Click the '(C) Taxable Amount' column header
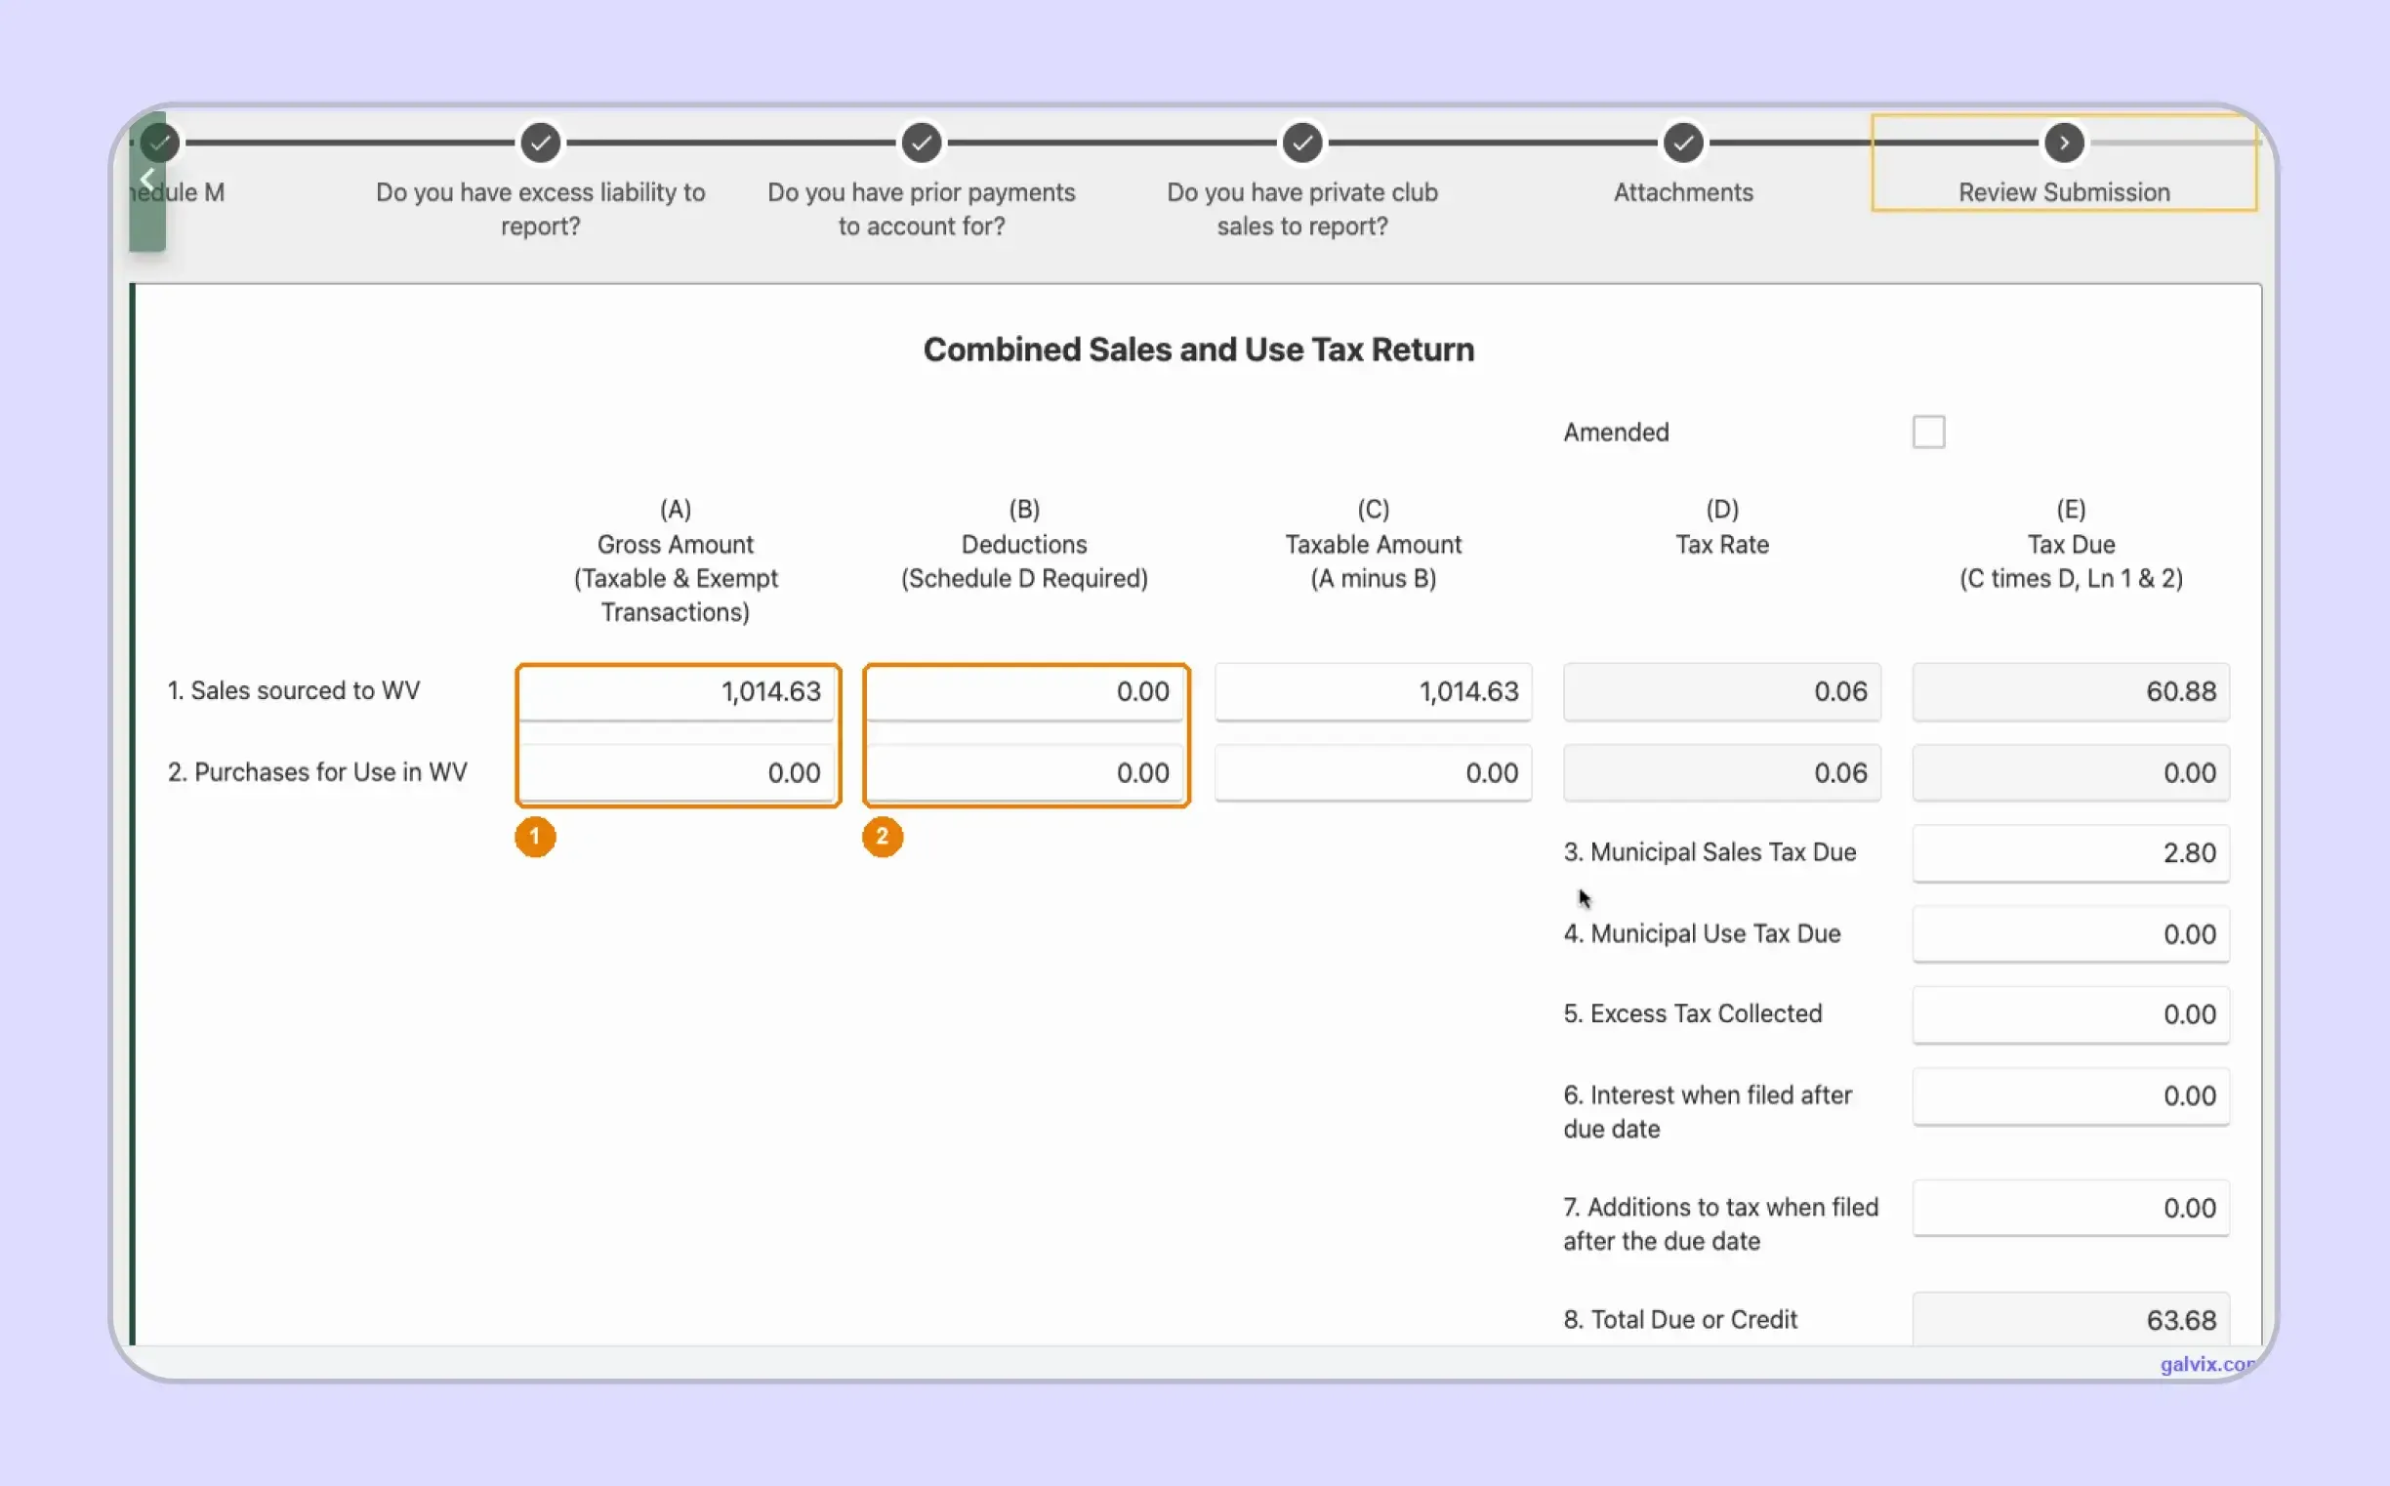2390x1486 pixels. coord(1373,544)
